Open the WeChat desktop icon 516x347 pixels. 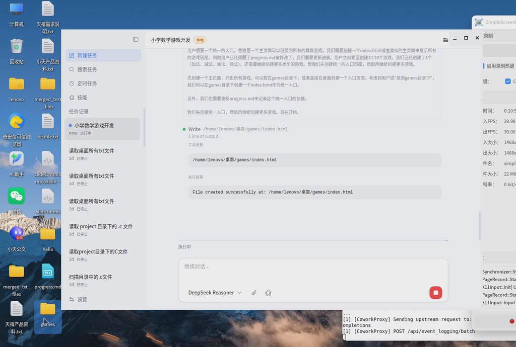[x=17, y=197]
